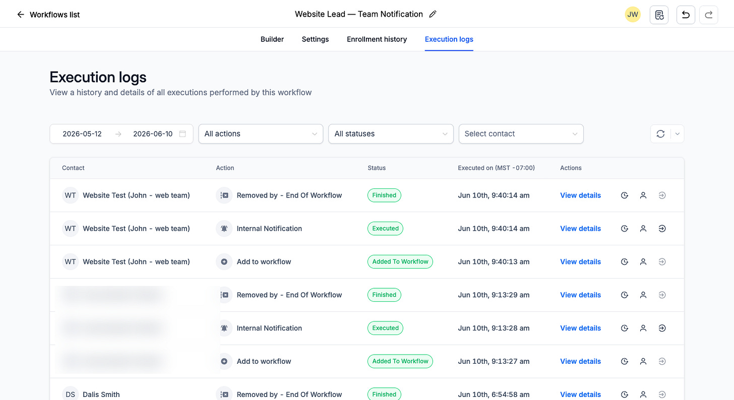Click Finished status badge at 9:40:14 am
The image size is (734, 400).
click(384, 195)
